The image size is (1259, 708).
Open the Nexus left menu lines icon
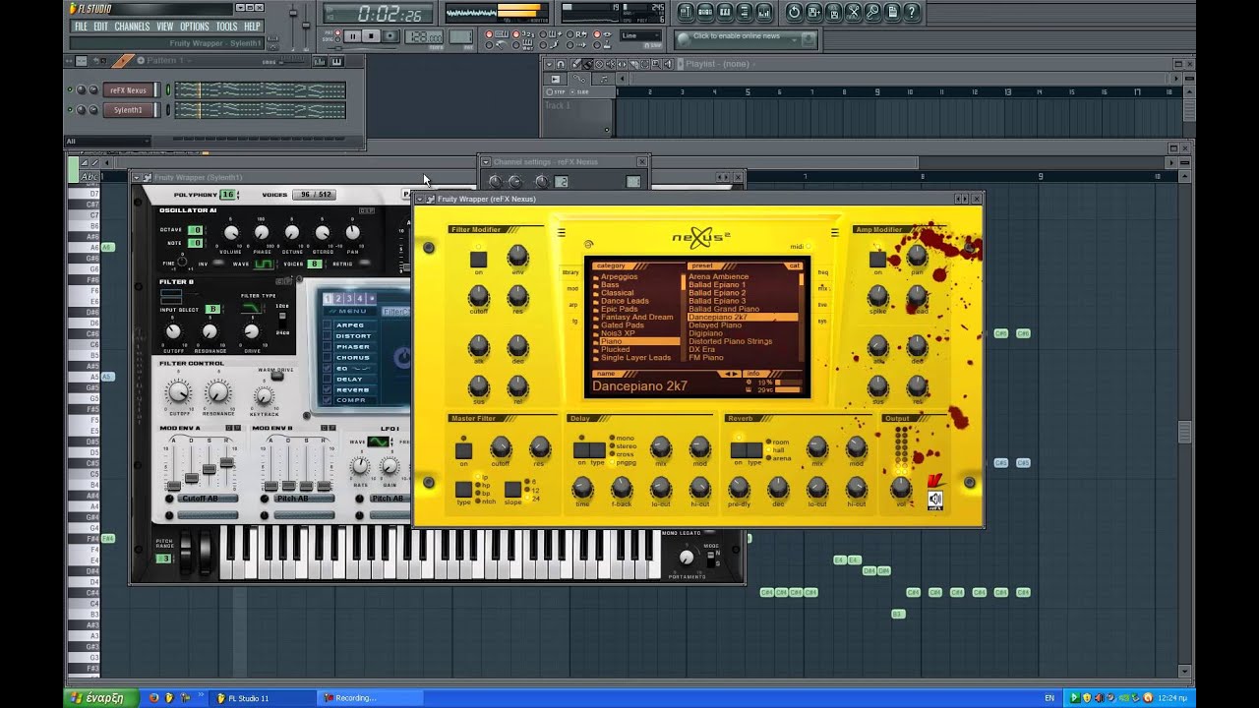pyautogui.click(x=562, y=233)
